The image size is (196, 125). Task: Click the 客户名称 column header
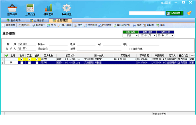(48, 55)
